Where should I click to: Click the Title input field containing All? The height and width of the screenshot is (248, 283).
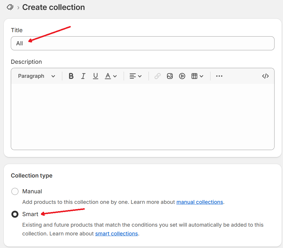click(x=143, y=43)
